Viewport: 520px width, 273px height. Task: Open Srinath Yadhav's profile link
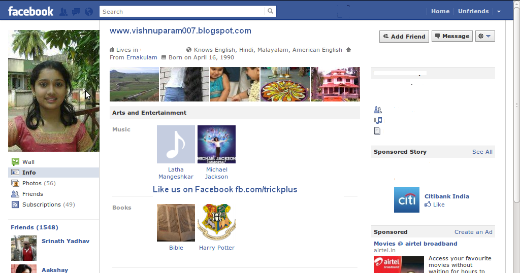tap(66, 241)
